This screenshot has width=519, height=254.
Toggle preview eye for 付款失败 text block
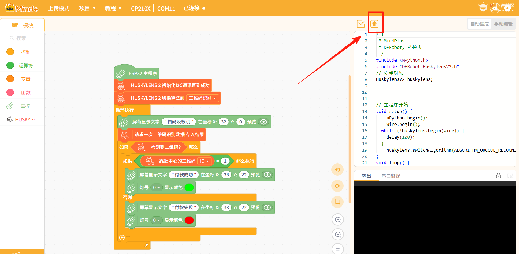pos(267,208)
